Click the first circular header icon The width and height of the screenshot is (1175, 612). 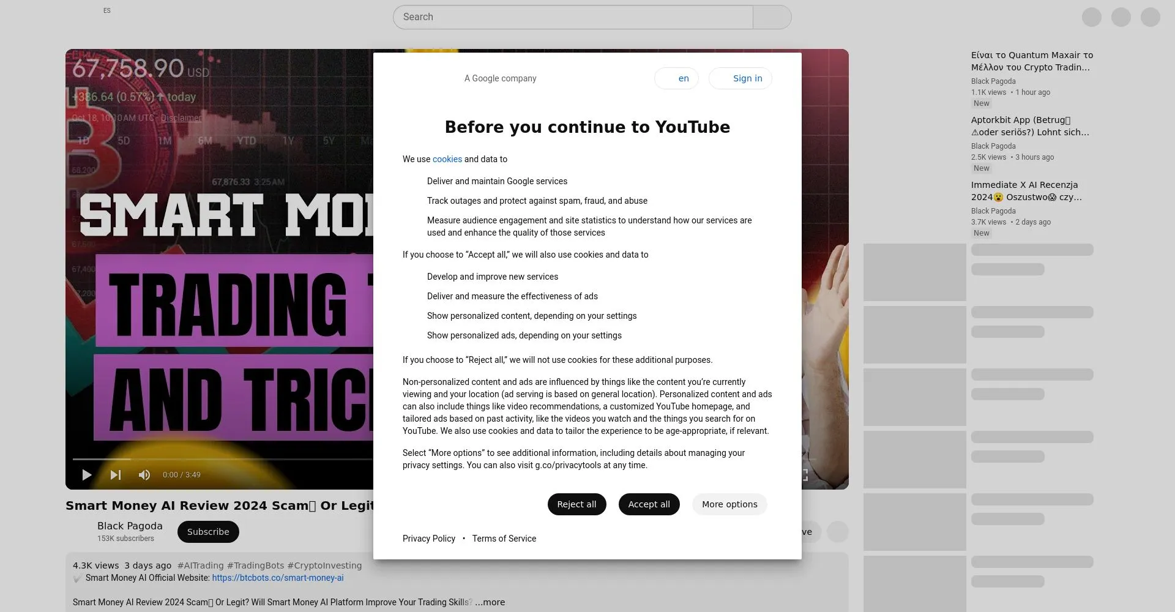point(1092,17)
